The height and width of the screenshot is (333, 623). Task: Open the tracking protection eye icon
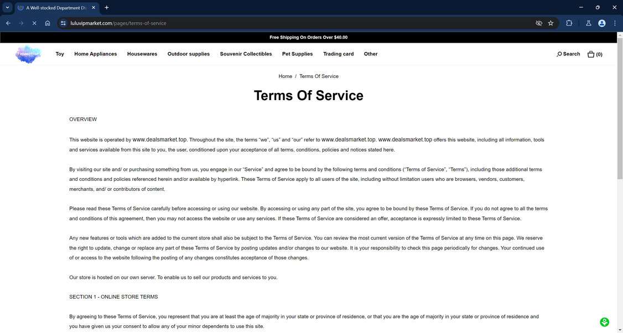539,23
